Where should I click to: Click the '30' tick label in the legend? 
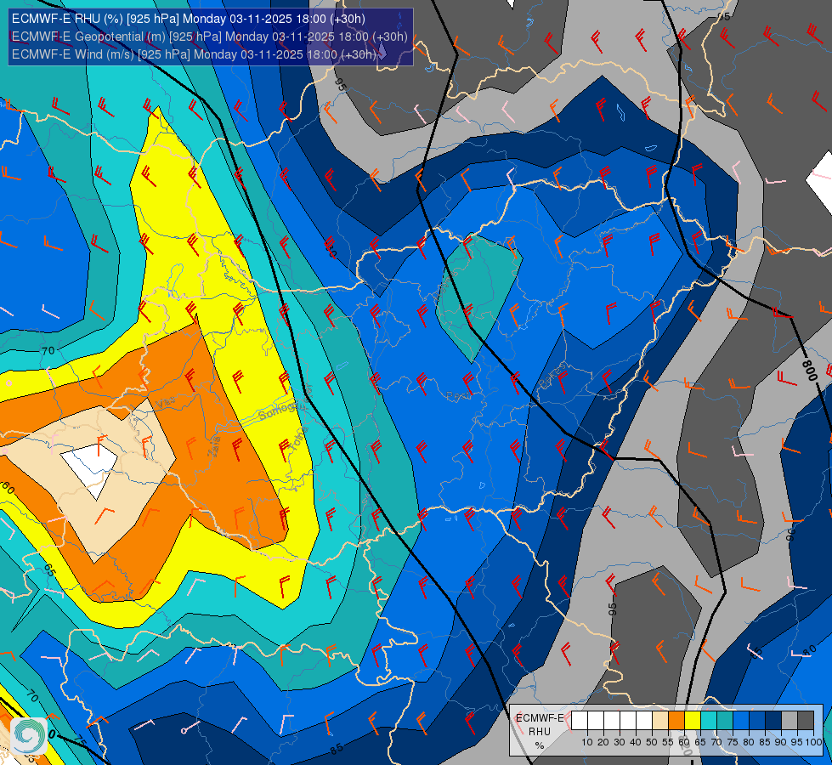pos(620,742)
